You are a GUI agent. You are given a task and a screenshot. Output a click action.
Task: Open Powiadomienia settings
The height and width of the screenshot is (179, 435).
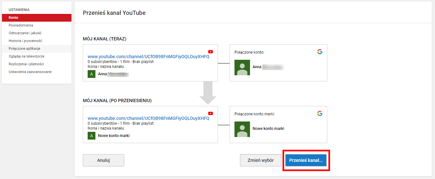(37, 25)
